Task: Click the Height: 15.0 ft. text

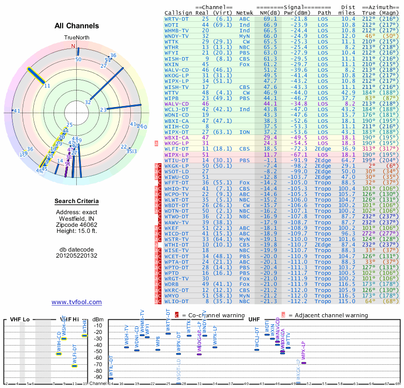Action: 77,231
